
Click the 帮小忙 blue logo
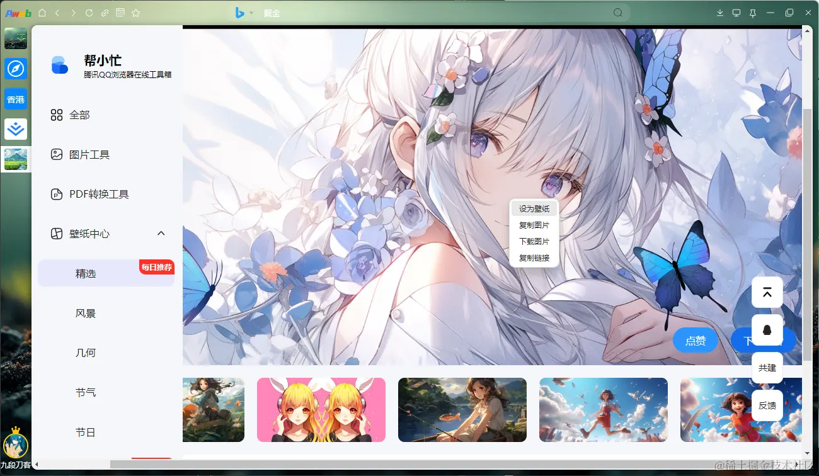(x=60, y=65)
